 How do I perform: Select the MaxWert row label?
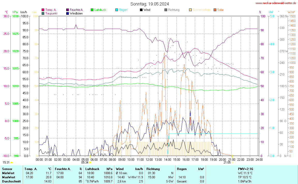[8, 177]
